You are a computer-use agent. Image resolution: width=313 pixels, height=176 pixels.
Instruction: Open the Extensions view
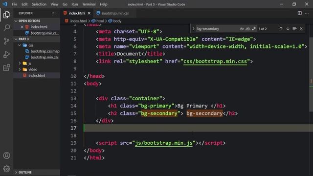point(6,67)
